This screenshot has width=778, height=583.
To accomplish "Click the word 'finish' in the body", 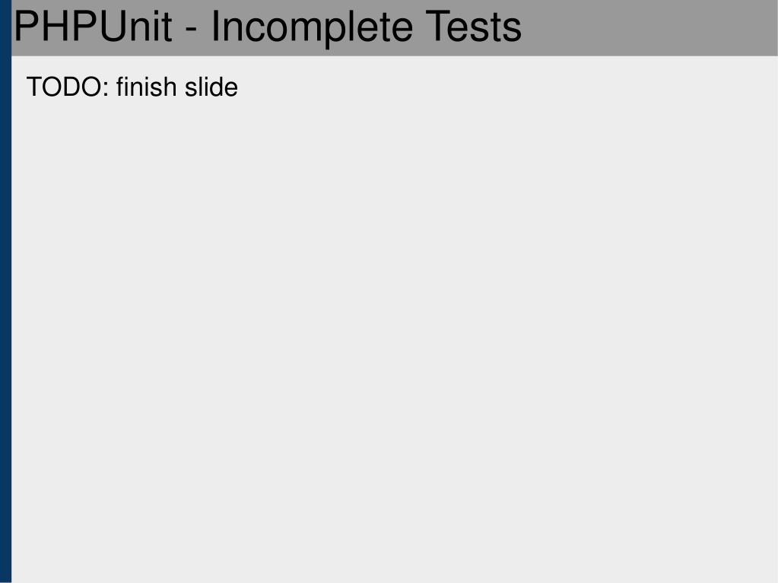I will 146,87.
